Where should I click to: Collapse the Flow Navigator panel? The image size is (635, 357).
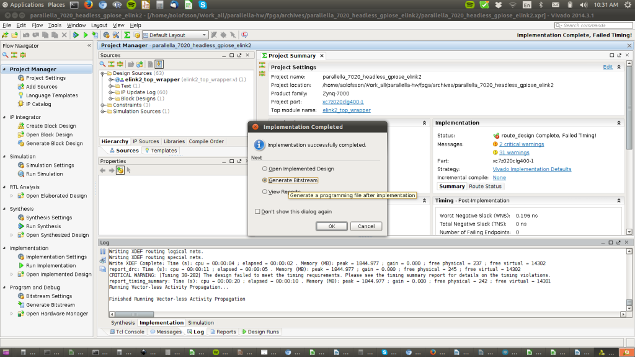coord(89,46)
